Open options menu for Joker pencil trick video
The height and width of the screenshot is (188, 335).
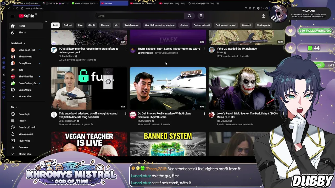[283, 114]
